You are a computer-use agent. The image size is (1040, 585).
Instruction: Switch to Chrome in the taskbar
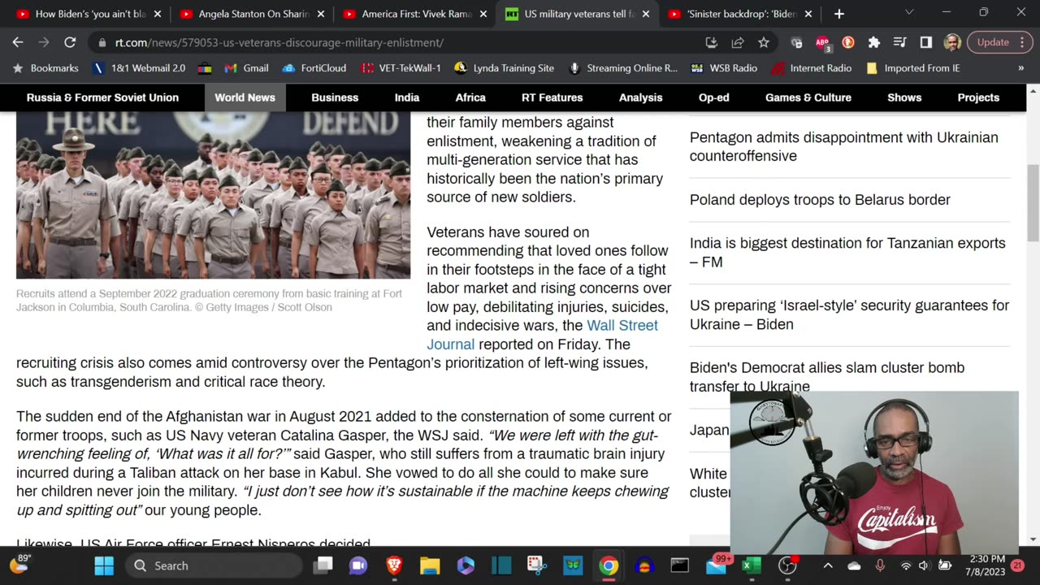tap(609, 565)
